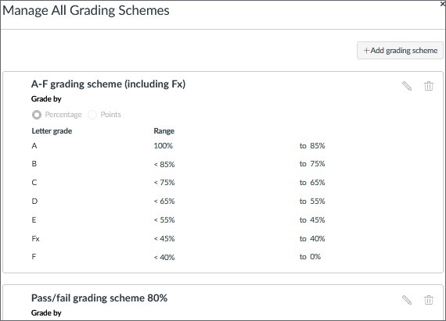
Task: Select the Points radio button
Action: 92,115
